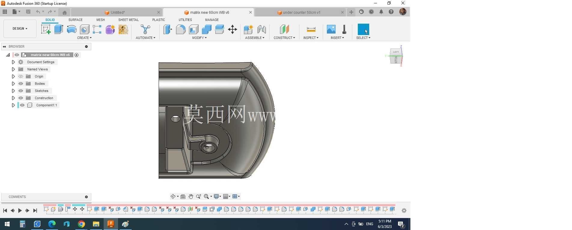Expand the Sketches folder
This screenshot has height=230, width=572.
13,91
